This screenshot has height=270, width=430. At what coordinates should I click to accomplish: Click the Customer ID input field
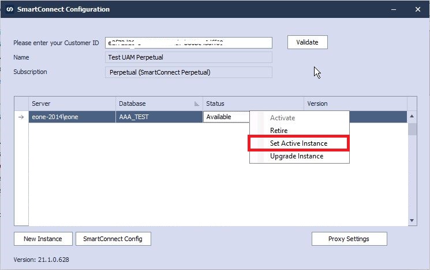[189, 43]
